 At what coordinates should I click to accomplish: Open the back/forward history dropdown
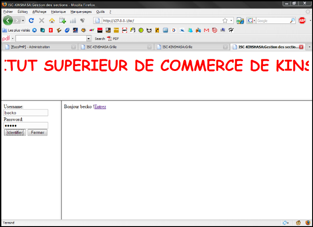23,20
